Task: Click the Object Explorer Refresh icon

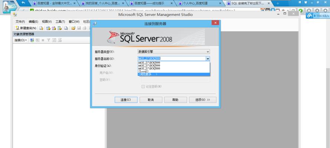Action: tap(54, 40)
